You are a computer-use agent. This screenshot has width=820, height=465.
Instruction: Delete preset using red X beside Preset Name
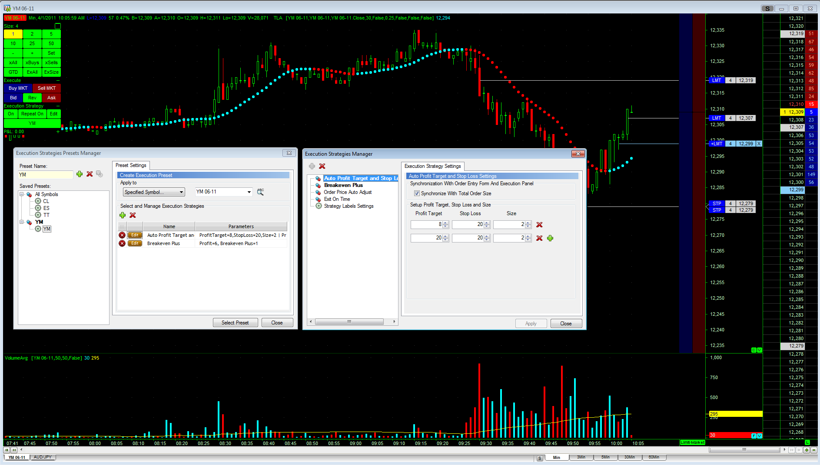(90, 174)
